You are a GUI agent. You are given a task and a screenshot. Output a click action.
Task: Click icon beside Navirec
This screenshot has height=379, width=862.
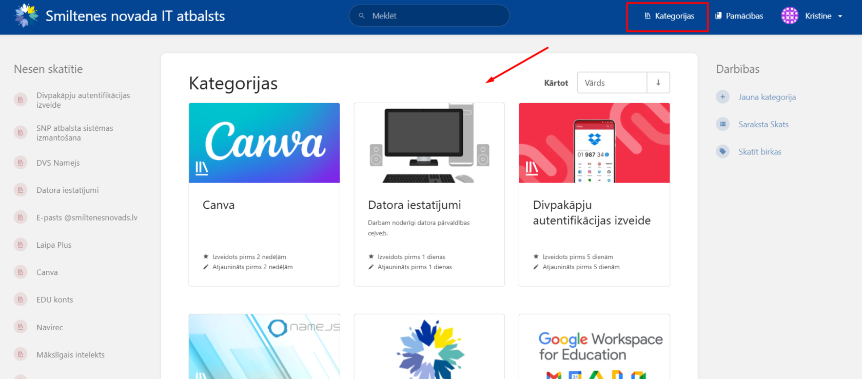(21, 327)
